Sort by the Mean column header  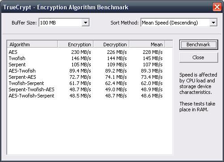tap(147, 45)
